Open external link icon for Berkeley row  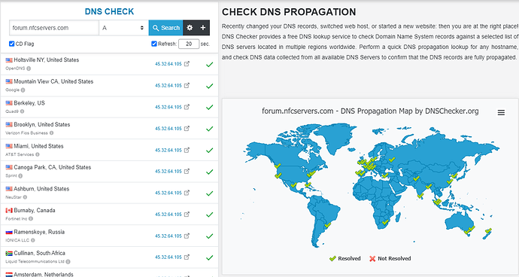[x=187, y=107]
